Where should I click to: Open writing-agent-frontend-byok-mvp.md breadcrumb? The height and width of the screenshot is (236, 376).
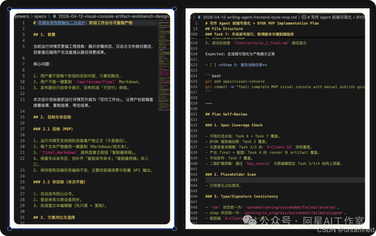click(250, 17)
